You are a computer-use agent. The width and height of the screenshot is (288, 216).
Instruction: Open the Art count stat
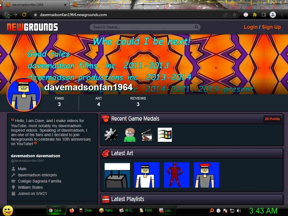click(x=99, y=101)
